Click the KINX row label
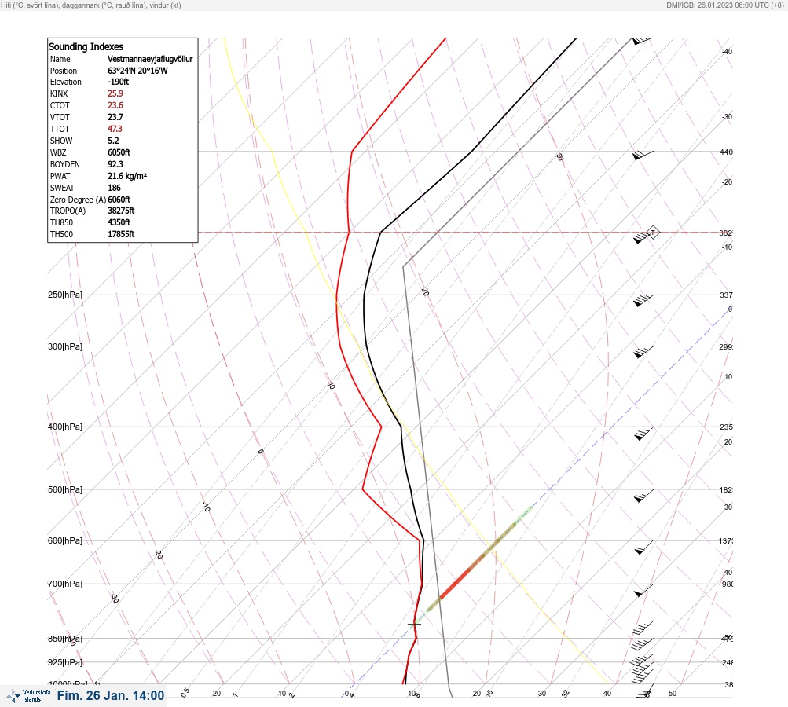The height and width of the screenshot is (707, 788). (59, 93)
